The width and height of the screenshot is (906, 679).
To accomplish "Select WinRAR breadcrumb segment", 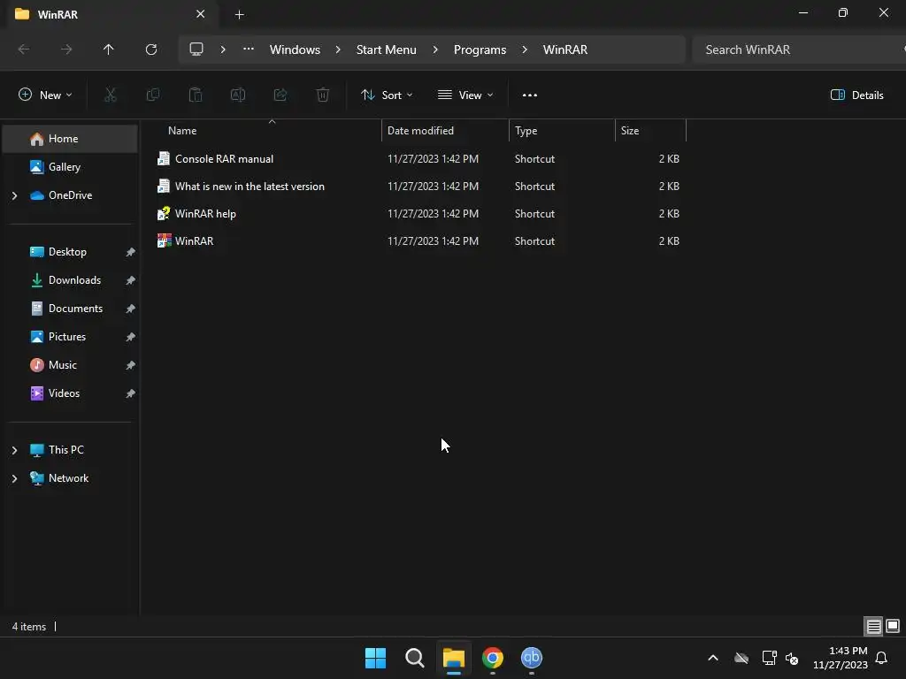I will click(565, 50).
